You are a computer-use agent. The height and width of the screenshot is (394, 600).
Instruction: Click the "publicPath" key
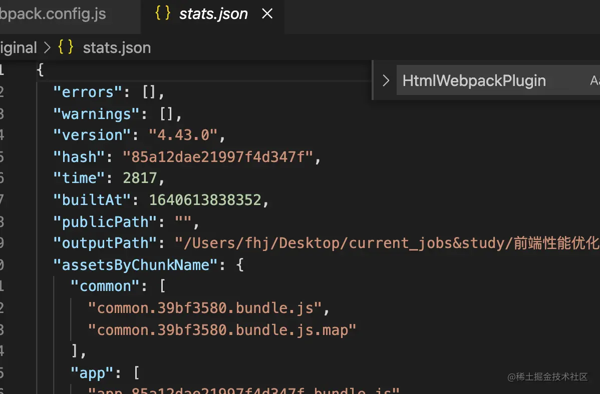coord(105,222)
